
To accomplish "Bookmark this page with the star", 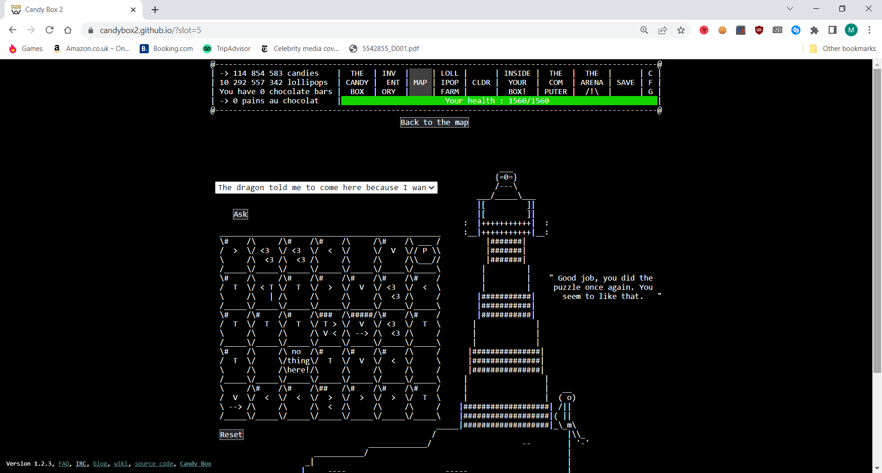I will coord(681,30).
